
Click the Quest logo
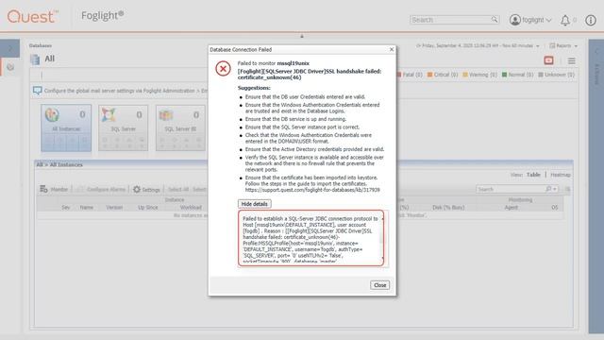coord(33,16)
